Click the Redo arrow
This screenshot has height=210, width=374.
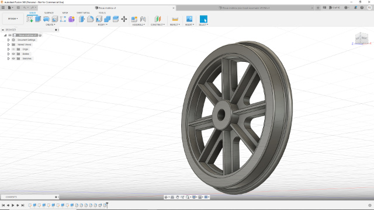tap(32, 8)
